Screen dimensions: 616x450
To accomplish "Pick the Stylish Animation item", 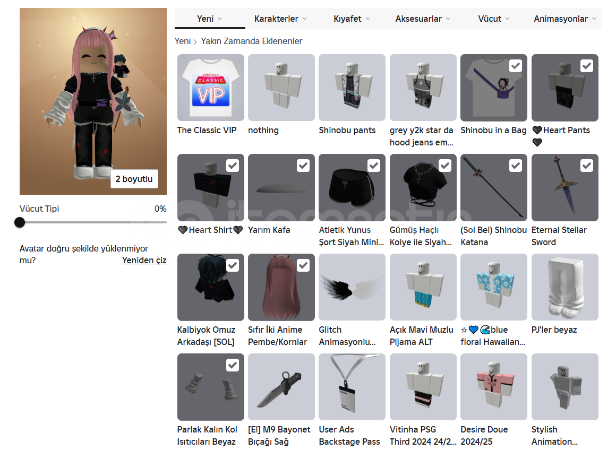I will click(565, 387).
